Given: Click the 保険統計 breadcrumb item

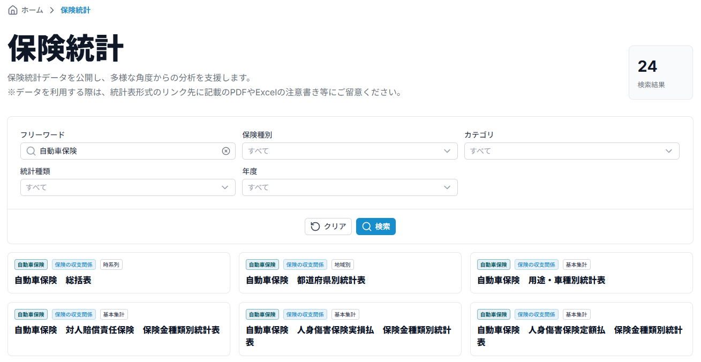Looking at the screenshot, I should 76,10.
